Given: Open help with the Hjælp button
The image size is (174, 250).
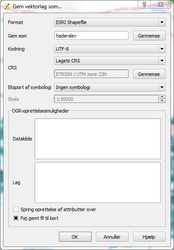Looking at the screenshot, I should tap(149, 237).
